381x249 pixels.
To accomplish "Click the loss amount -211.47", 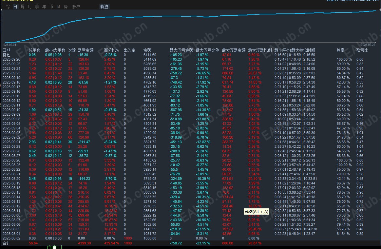I will [x=84, y=142].
